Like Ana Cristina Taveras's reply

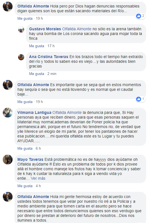pyautogui.click(x=36, y=74)
